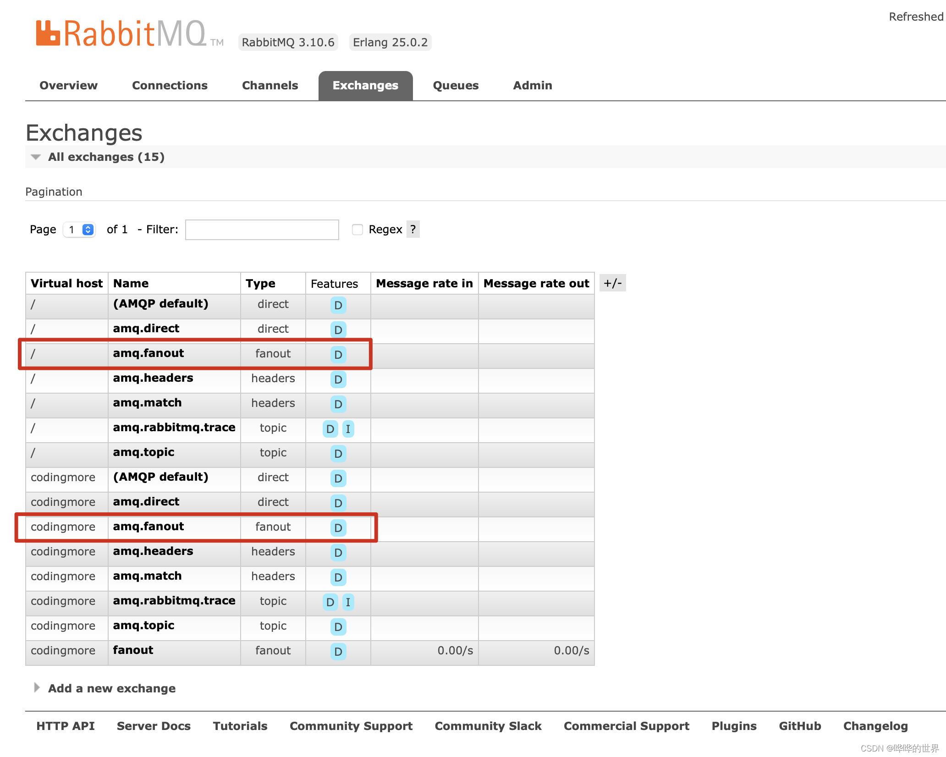This screenshot has height=757, width=946.
Task: Click the exchange Filter text field
Action: click(x=262, y=230)
